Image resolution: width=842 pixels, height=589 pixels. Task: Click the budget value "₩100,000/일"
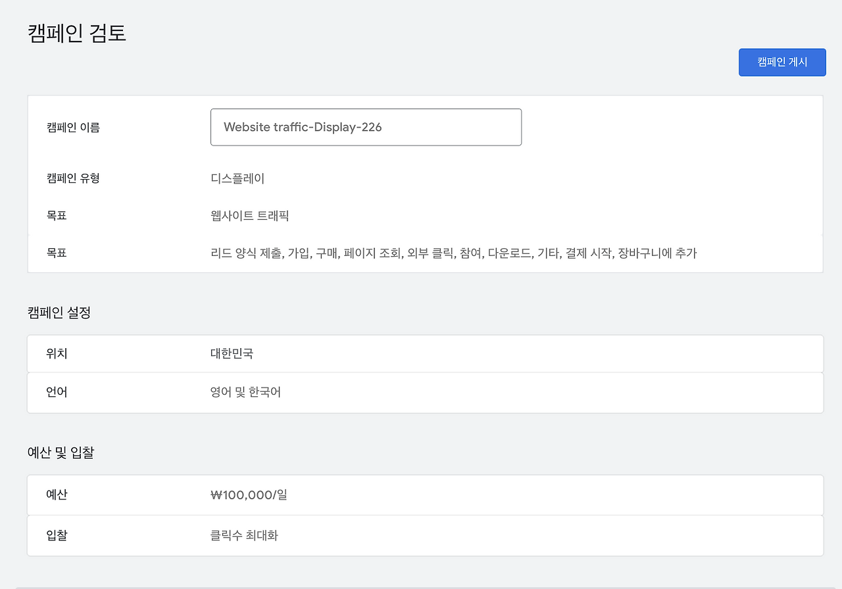click(x=250, y=495)
